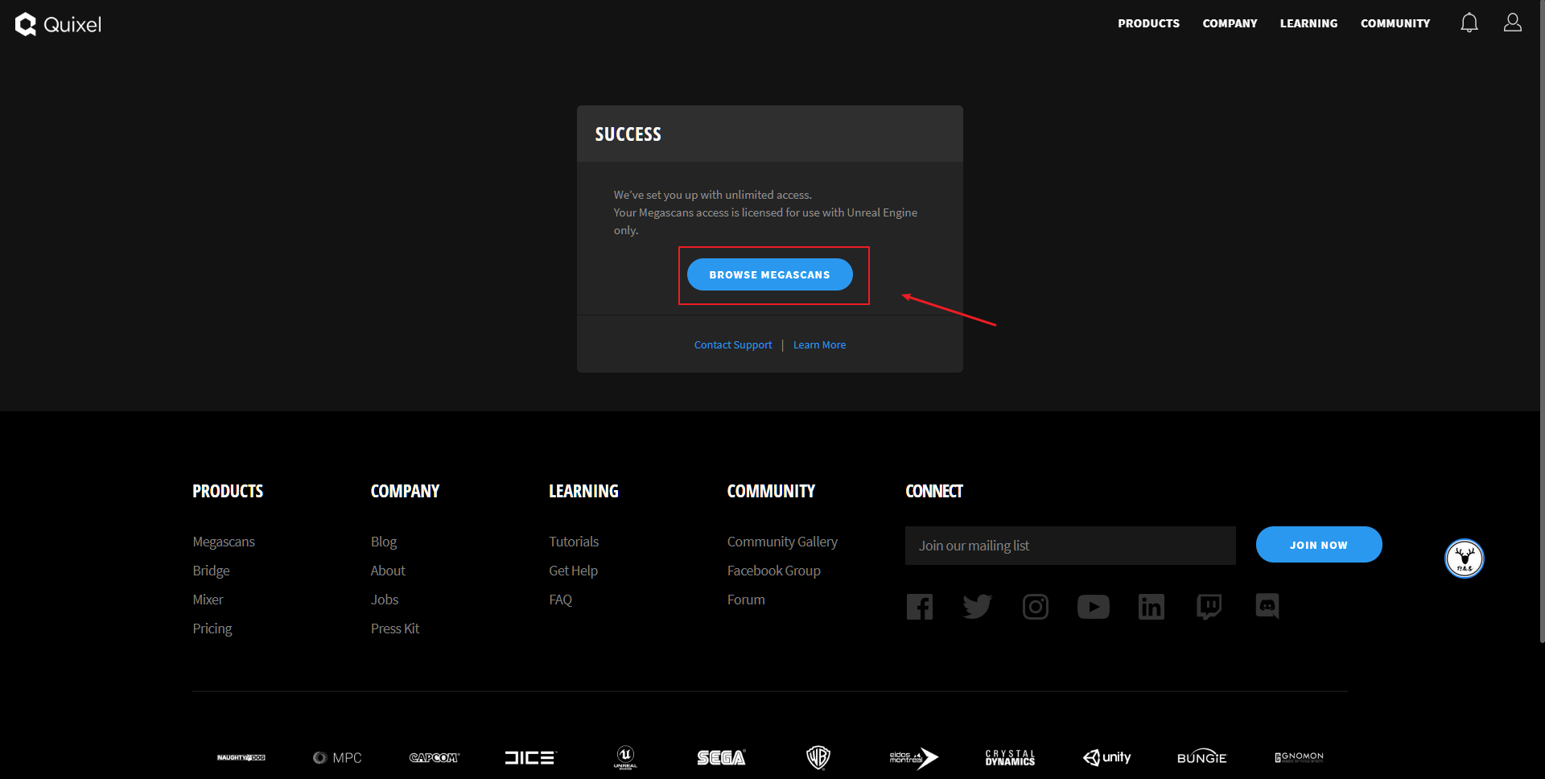Open the Mixer footer link
The height and width of the screenshot is (779, 1545).
point(208,600)
